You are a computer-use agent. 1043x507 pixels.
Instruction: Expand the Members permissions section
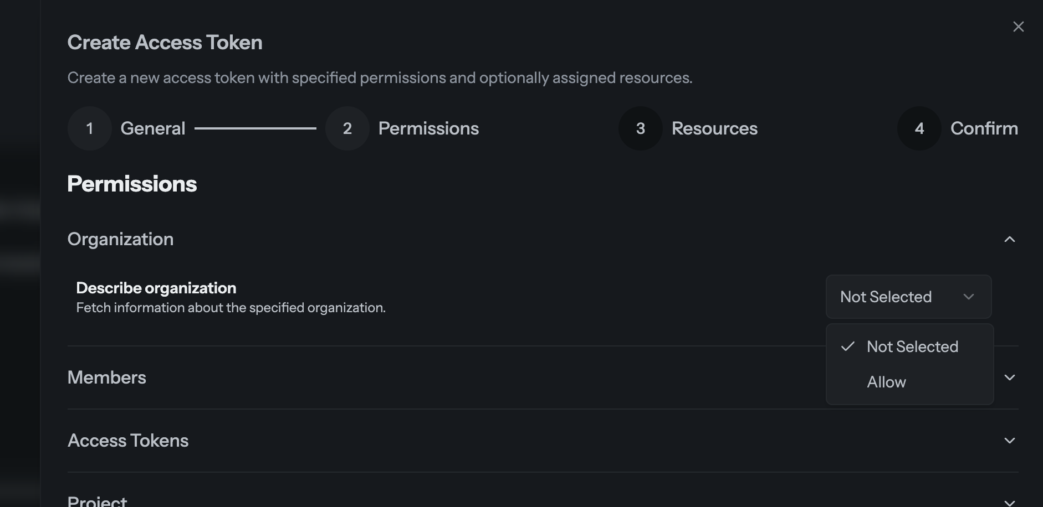pos(1010,377)
